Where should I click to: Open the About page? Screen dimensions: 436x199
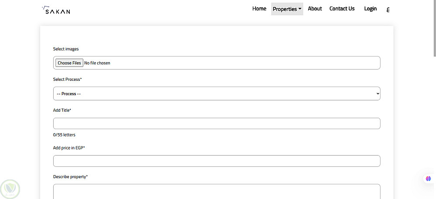click(315, 9)
